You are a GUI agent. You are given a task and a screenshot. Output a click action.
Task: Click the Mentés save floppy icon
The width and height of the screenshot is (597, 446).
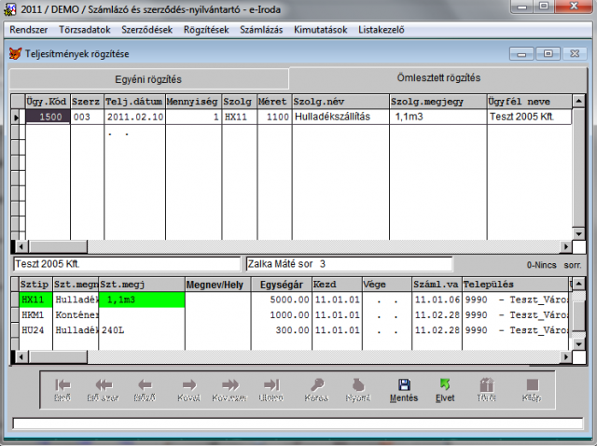(404, 384)
